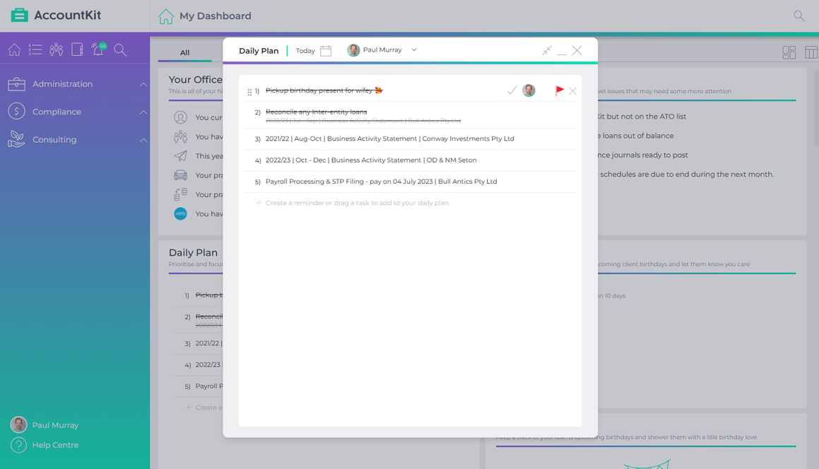Click Paul Murray avatar in Daily Plan header

(353, 50)
